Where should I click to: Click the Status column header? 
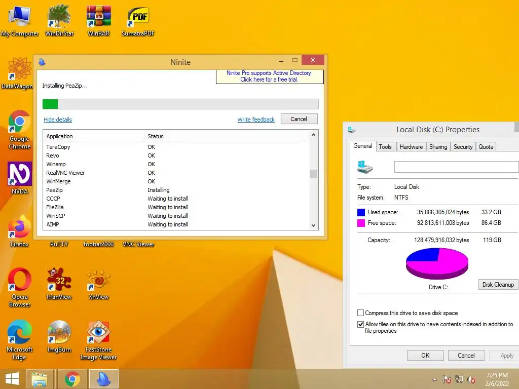(227, 136)
